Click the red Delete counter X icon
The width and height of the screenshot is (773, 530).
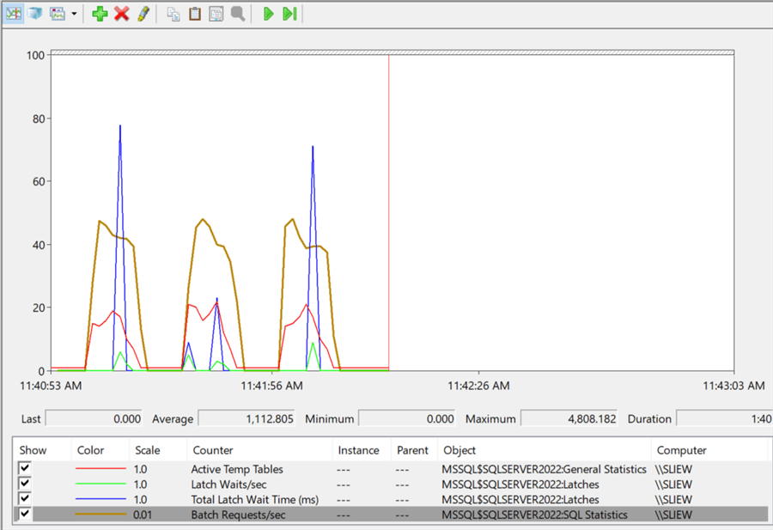pos(121,13)
